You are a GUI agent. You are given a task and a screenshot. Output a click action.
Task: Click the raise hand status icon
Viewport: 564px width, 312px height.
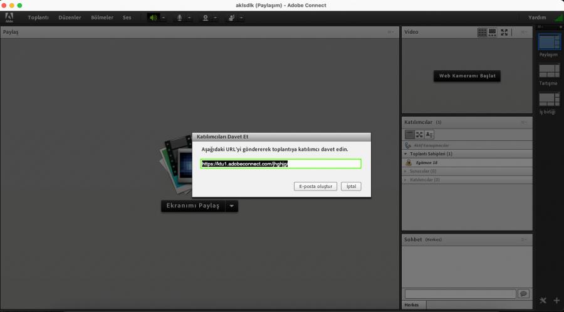(231, 18)
